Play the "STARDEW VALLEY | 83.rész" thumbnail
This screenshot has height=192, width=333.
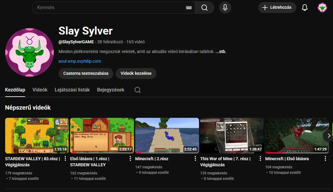tap(37, 136)
